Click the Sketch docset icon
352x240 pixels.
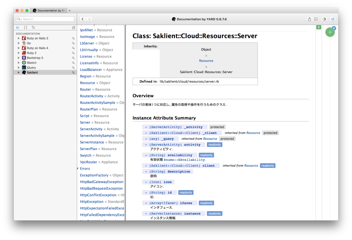pos(24,63)
